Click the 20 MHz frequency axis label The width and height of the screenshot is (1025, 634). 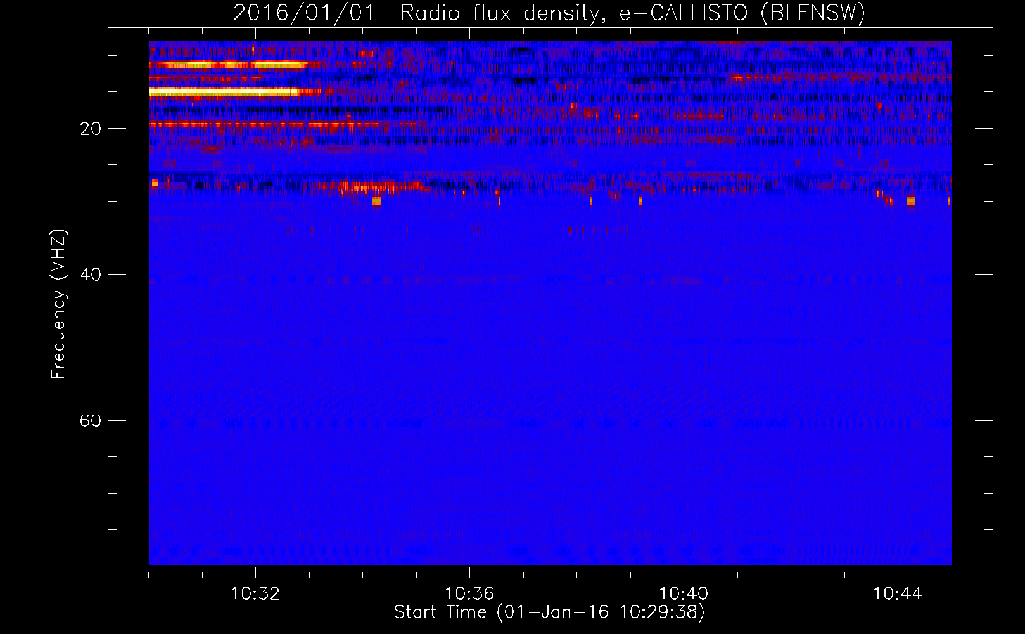[91, 129]
